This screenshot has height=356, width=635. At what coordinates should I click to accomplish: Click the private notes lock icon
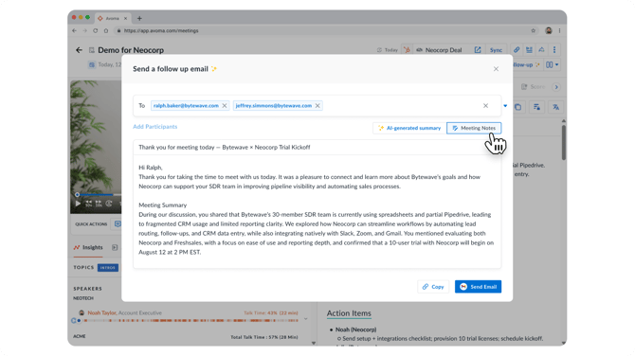tap(536, 107)
